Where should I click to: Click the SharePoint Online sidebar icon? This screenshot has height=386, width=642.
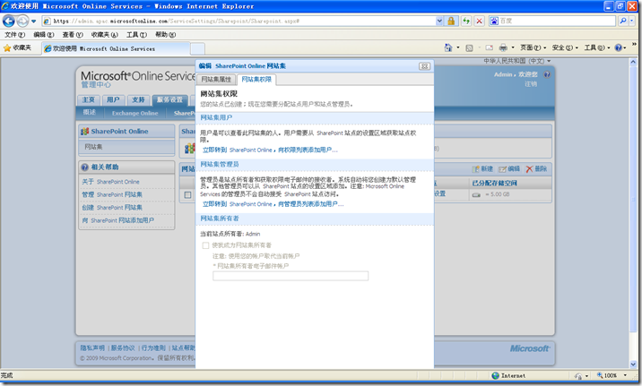pos(85,132)
